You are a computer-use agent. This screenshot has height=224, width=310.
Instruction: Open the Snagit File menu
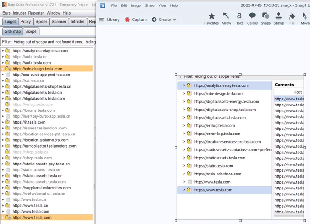click(x=114, y=5)
